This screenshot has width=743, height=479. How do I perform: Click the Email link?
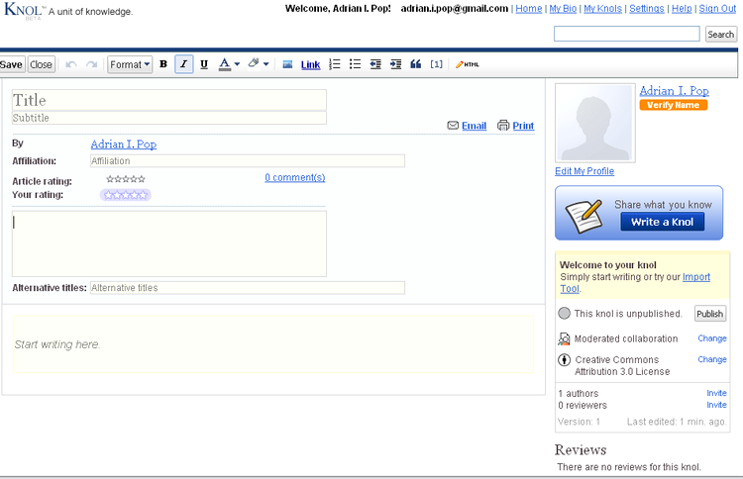coord(474,126)
